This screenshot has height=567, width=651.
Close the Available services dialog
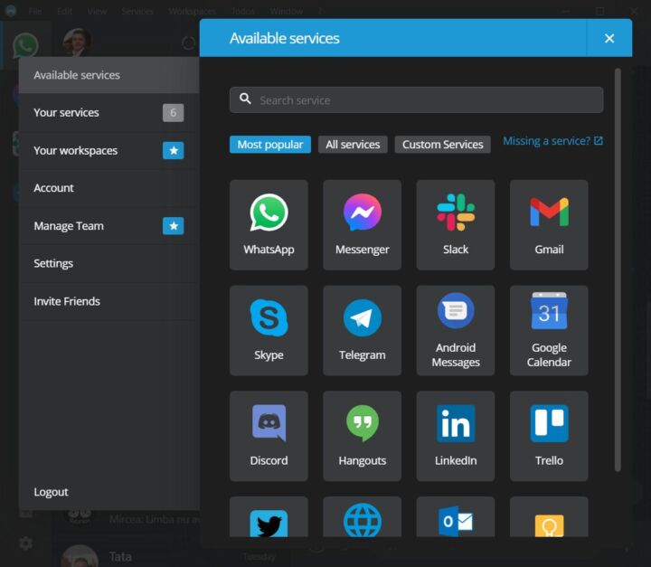click(609, 38)
